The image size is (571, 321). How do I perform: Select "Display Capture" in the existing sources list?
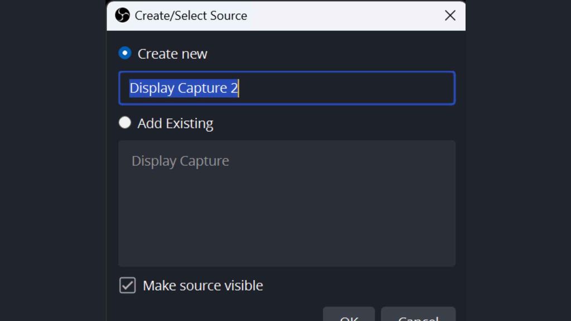tap(180, 161)
